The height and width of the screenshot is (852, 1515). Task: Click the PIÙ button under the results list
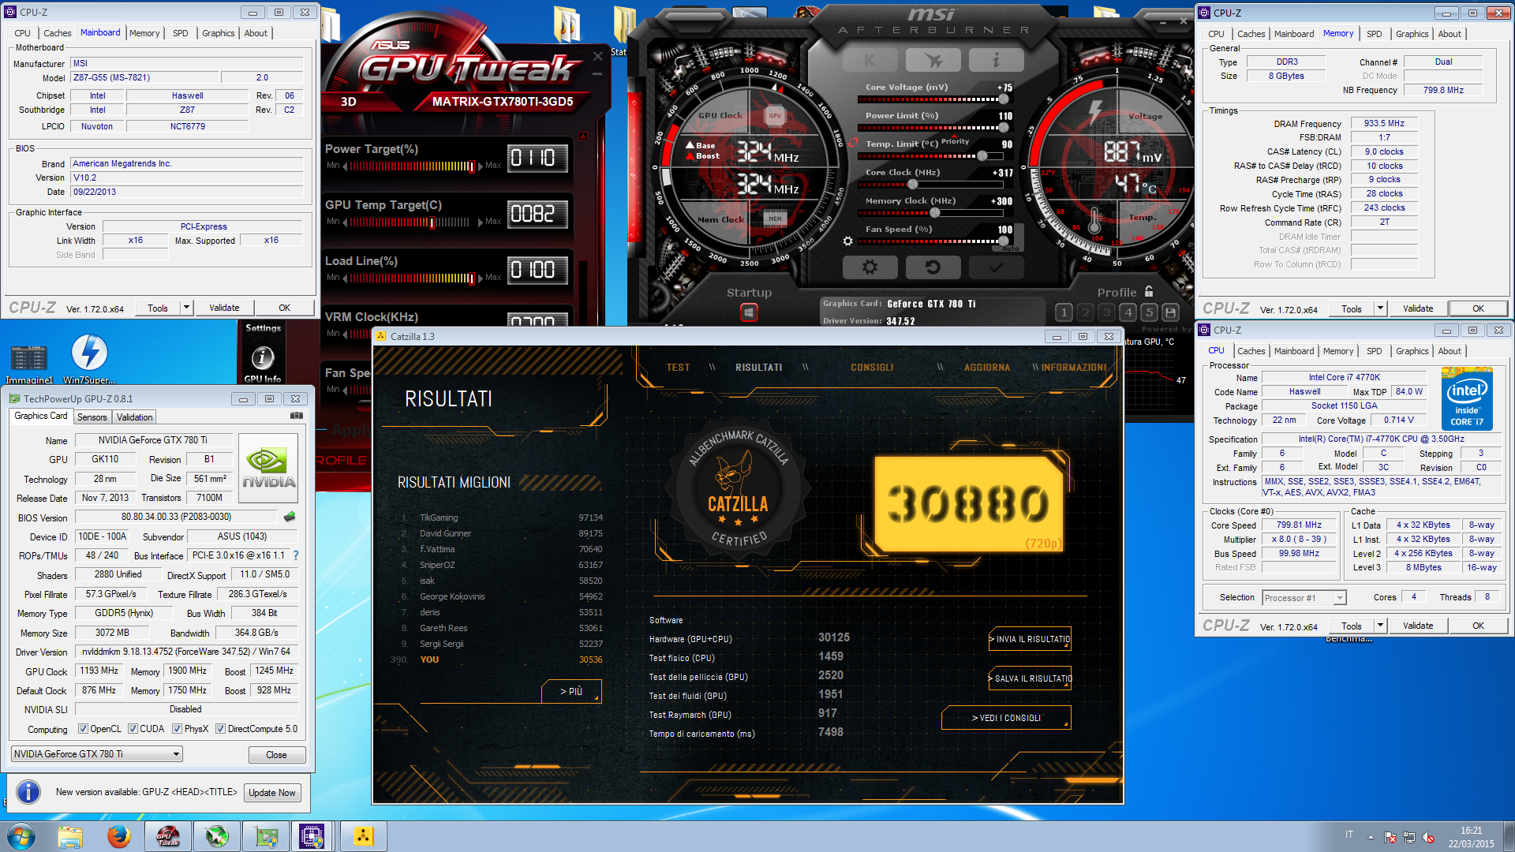tap(571, 691)
